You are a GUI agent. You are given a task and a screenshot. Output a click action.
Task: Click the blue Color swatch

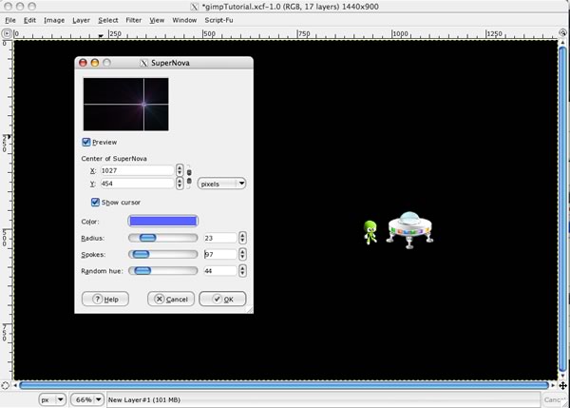coord(157,221)
